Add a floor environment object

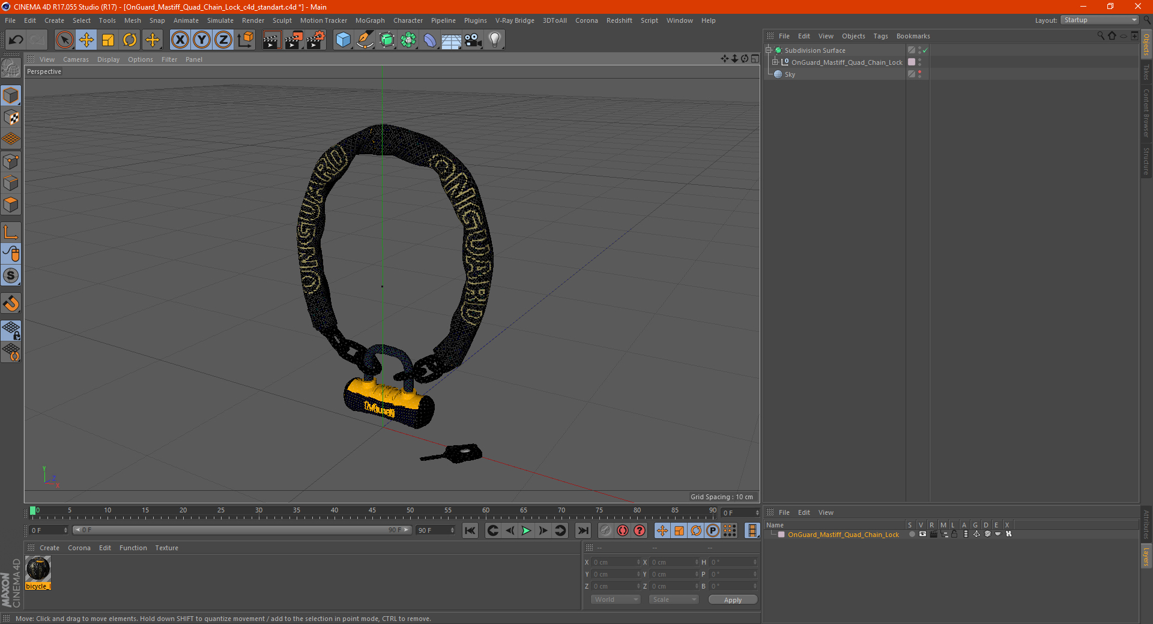tap(451, 40)
